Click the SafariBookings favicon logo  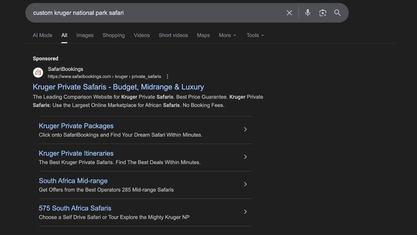(x=38, y=72)
